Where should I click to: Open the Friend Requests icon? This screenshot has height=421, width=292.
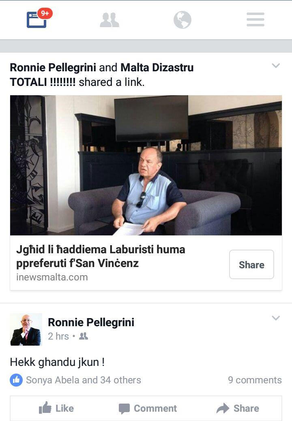(109, 20)
